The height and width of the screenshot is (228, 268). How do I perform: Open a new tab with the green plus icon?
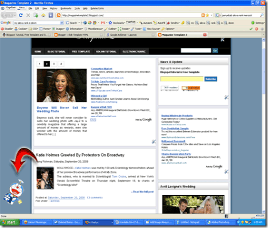[36, 15]
